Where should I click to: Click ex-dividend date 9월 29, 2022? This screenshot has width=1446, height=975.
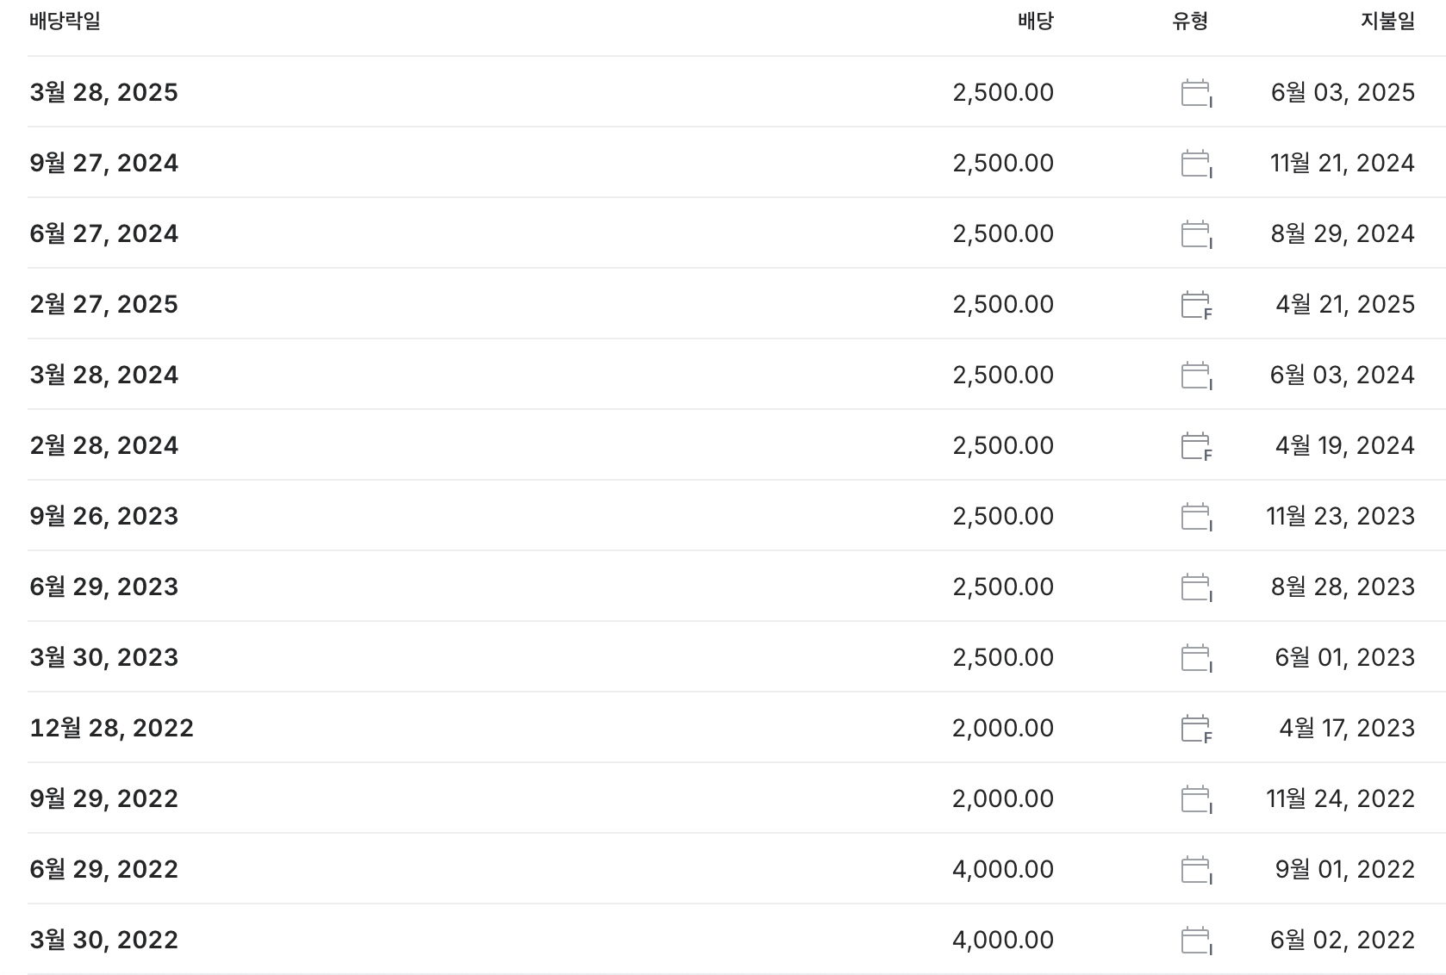tap(103, 799)
